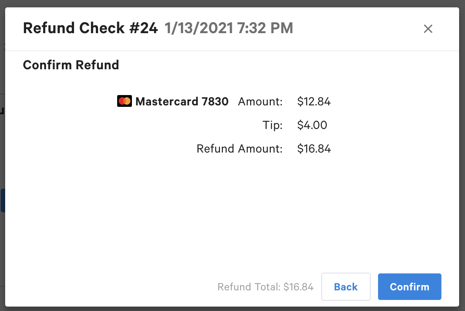Click the Refund Amount: label
The image size is (465, 311).
[239, 148]
